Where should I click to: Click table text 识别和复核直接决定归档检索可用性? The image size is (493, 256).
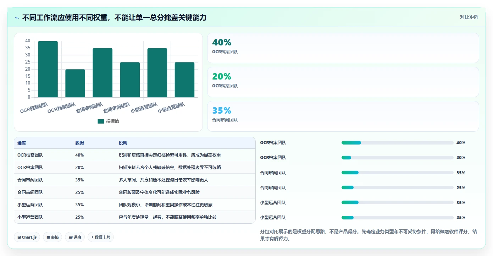153,155
